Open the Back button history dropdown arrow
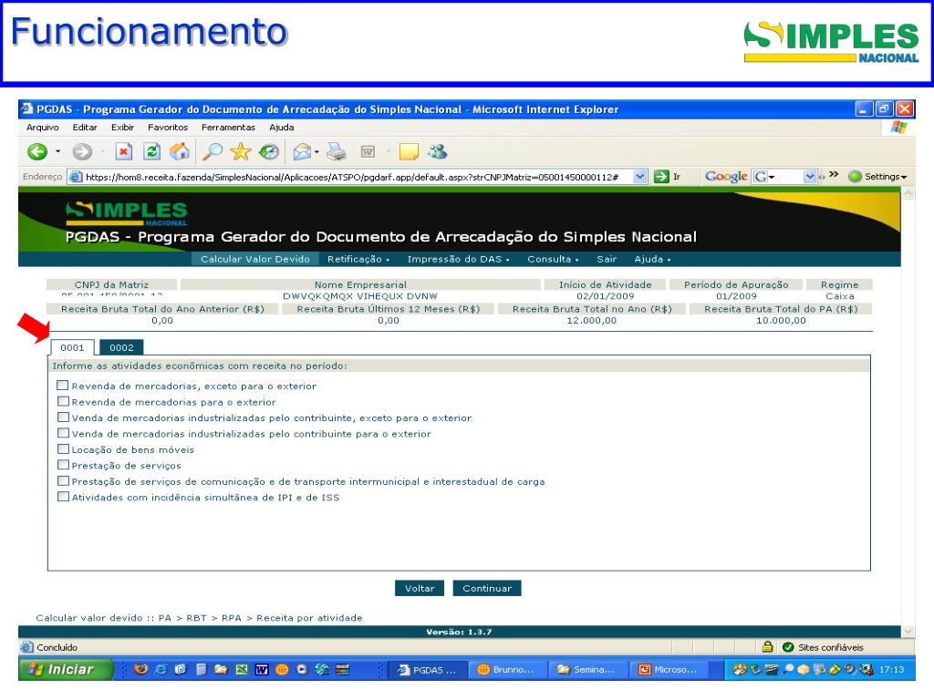 coord(57,152)
